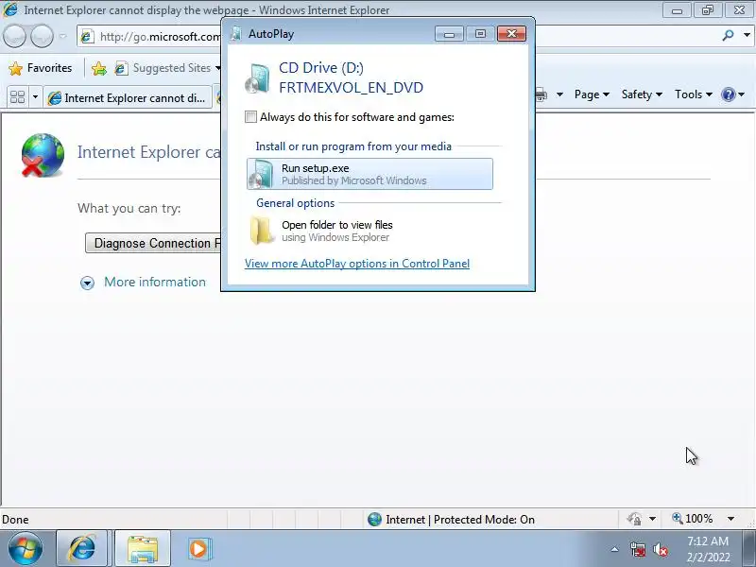Click the 100% zoom level button
Screen dimensions: 756x567
coord(693,519)
